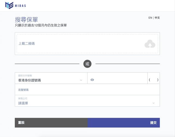The height and width of the screenshot is (137, 175).
Task: Click the chevron beside 香港身份證號碼
Action: point(81,80)
